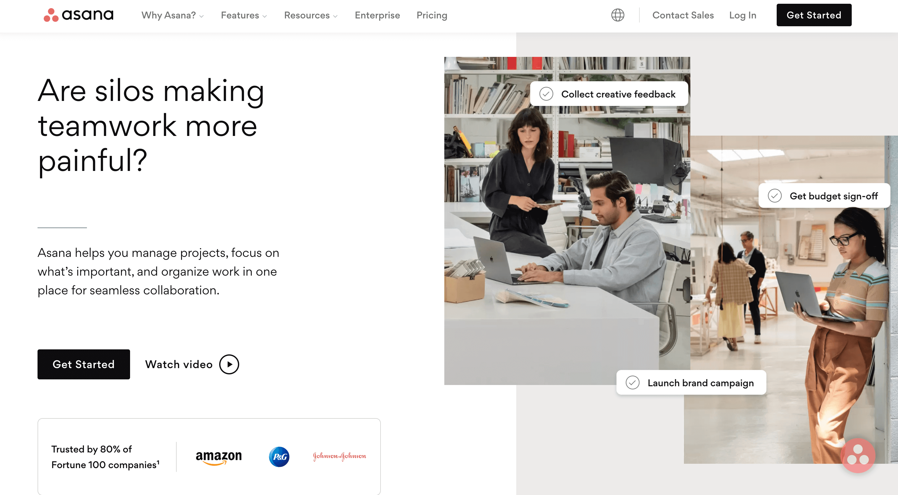This screenshot has width=898, height=495.
Task: Click the play button icon for Watch video
Action: [x=229, y=364]
